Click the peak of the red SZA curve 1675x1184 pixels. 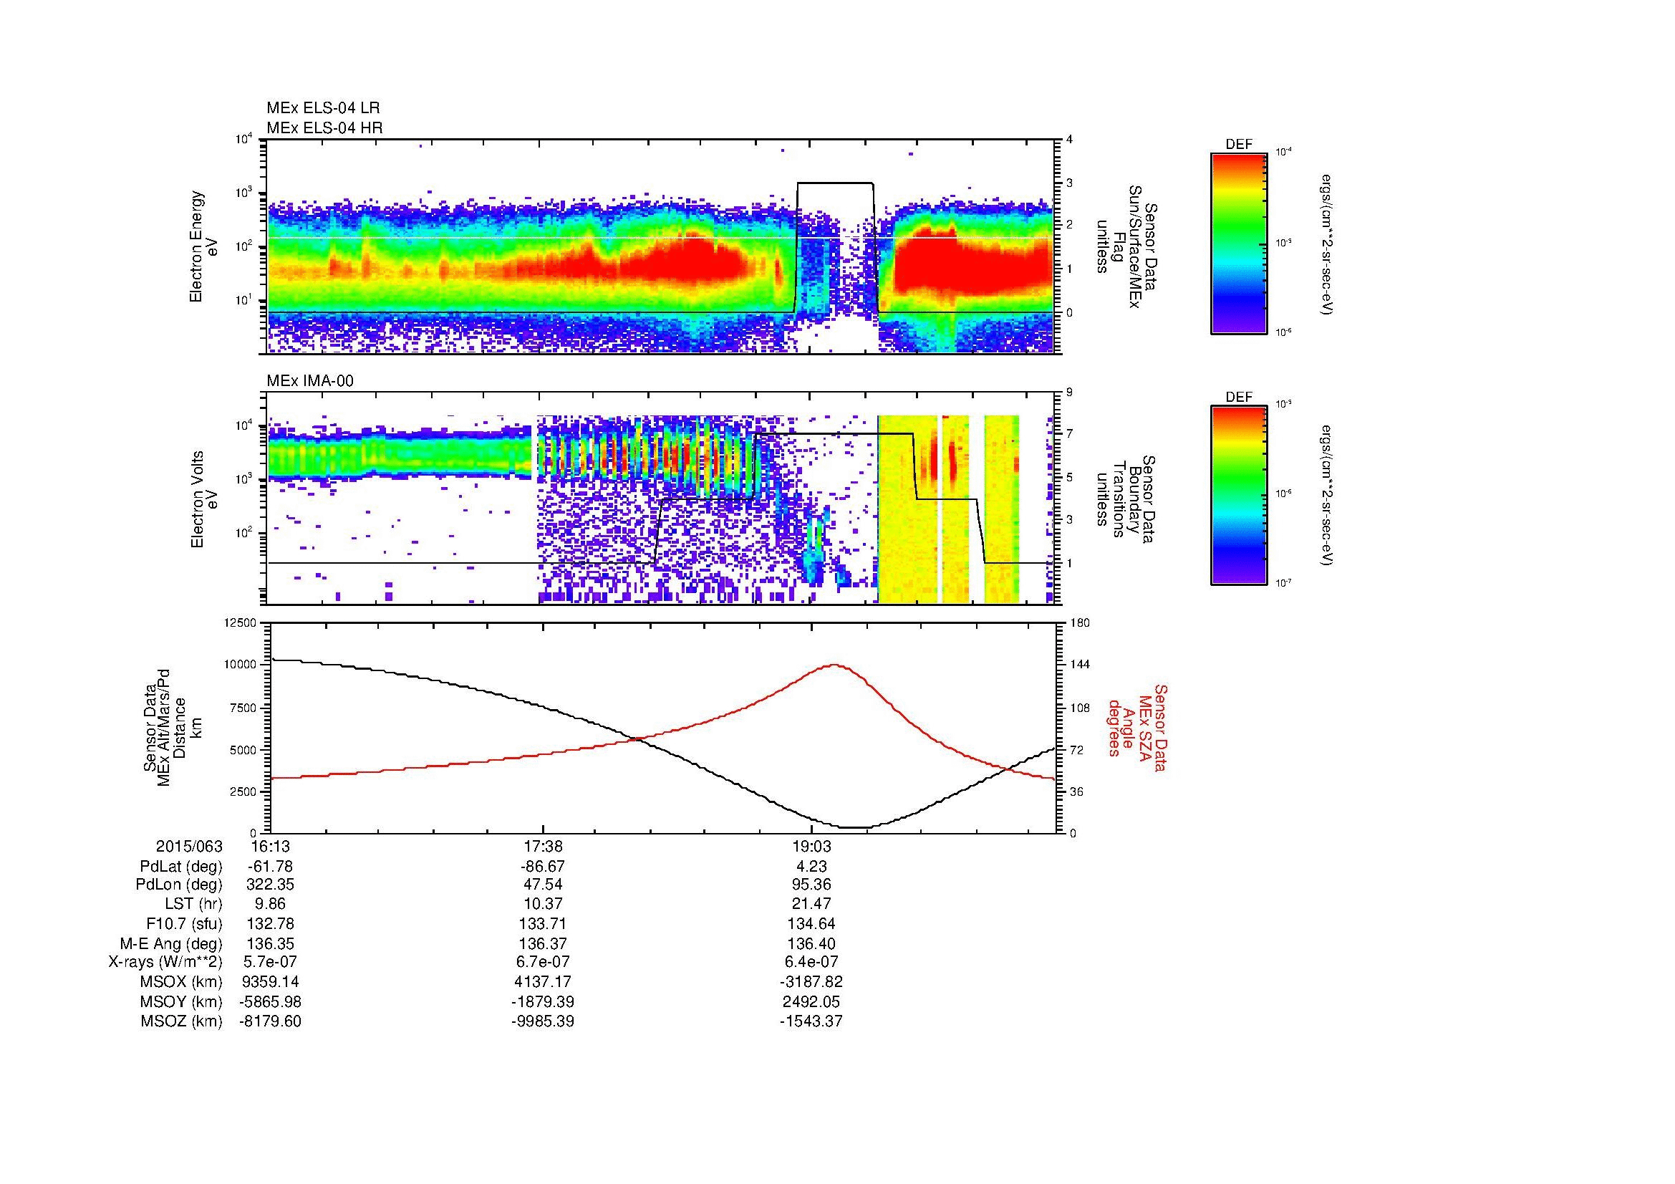click(834, 665)
